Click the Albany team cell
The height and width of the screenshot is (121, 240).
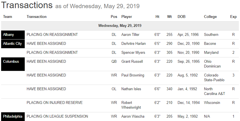8,35
